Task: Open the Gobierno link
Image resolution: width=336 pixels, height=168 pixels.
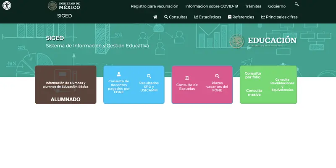Action: (277, 6)
